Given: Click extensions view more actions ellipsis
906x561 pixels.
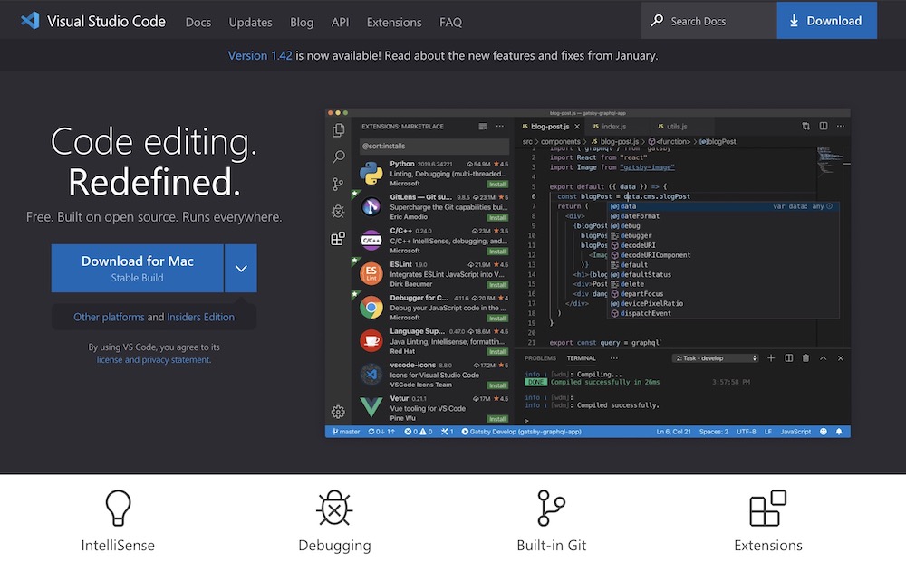Looking at the screenshot, I should [500, 127].
